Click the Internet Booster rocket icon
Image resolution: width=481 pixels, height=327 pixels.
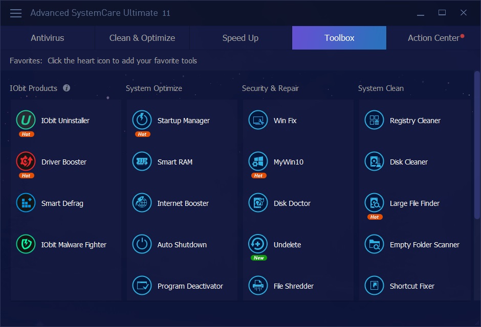point(142,203)
